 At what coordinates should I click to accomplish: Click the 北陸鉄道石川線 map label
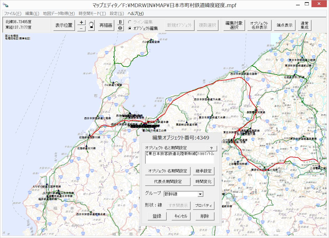[86, 148]
